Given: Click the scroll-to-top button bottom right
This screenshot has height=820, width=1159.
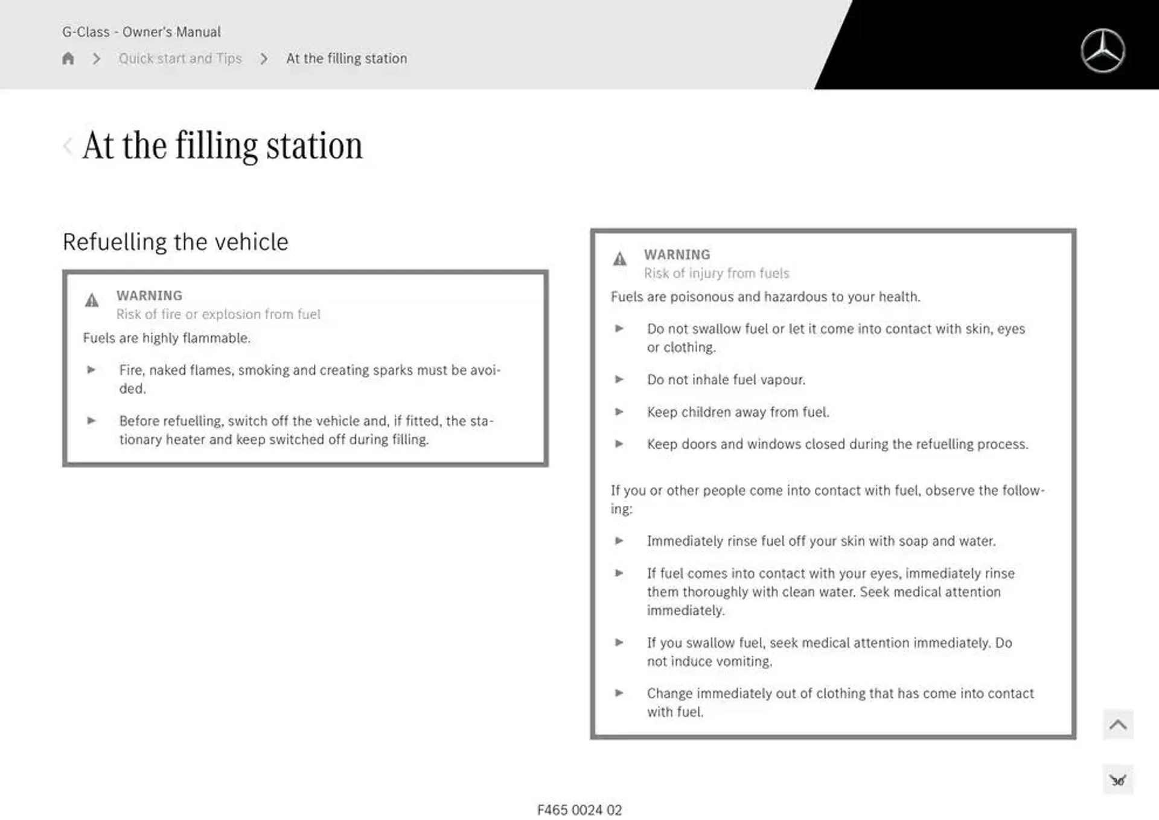Looking at the screenshot, I should 1119,725.
